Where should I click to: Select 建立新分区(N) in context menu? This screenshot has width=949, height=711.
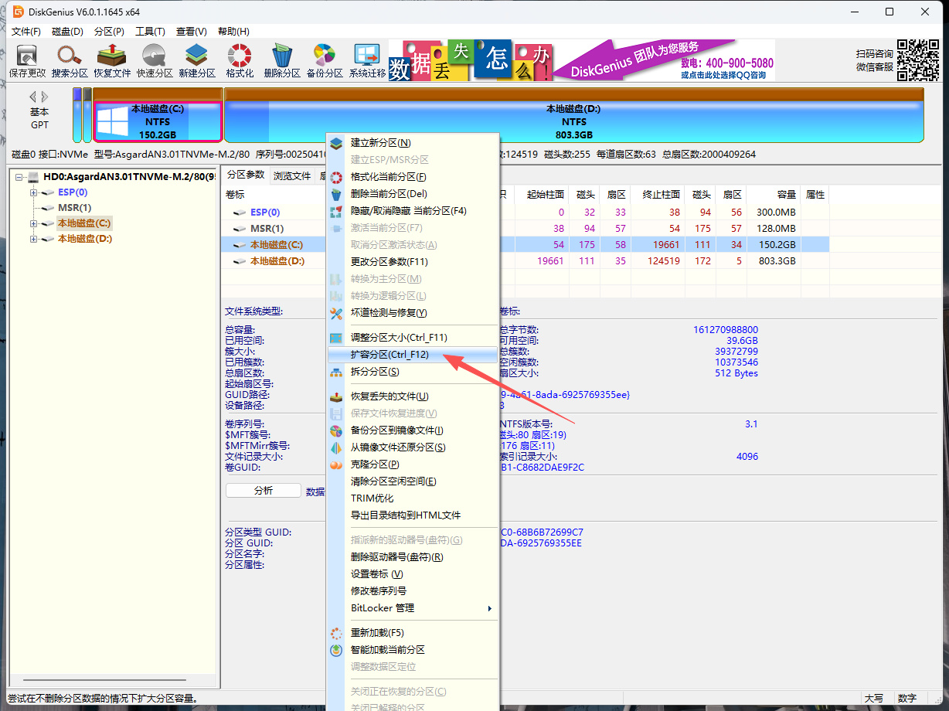click(413, 143)
